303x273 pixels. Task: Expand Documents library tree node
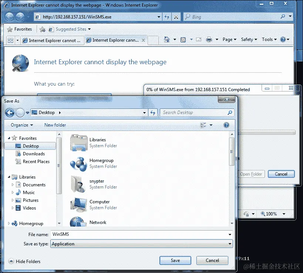click(13, 184)
